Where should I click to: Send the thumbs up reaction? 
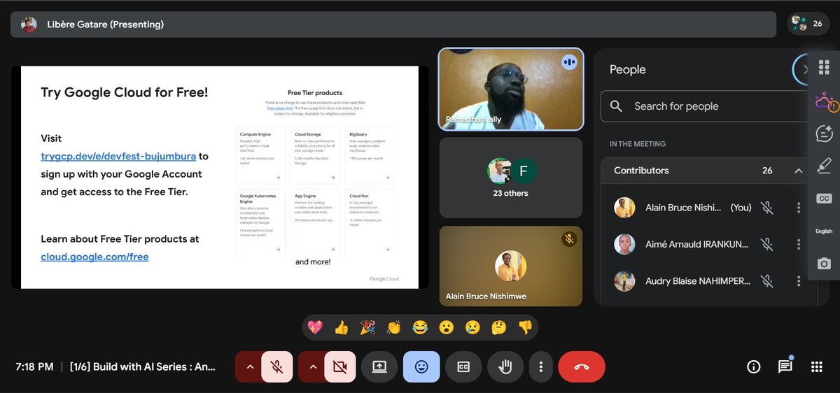(341, 327)
